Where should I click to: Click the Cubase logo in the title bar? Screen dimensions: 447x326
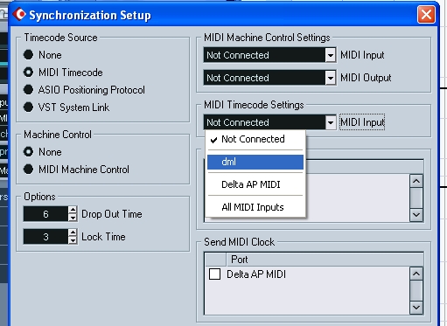[x=19, y=14]
